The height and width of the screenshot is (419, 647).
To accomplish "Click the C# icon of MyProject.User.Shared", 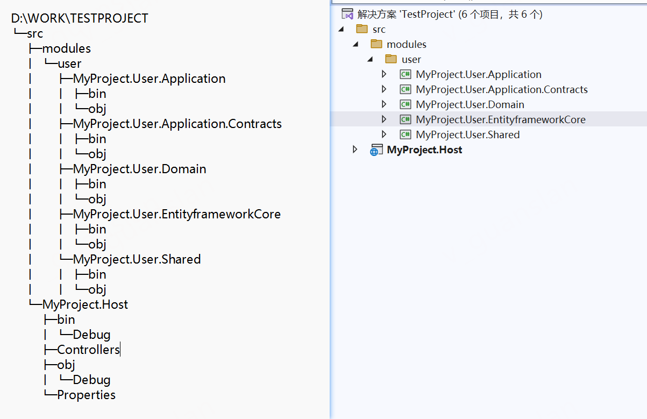I will coord(406,134).
